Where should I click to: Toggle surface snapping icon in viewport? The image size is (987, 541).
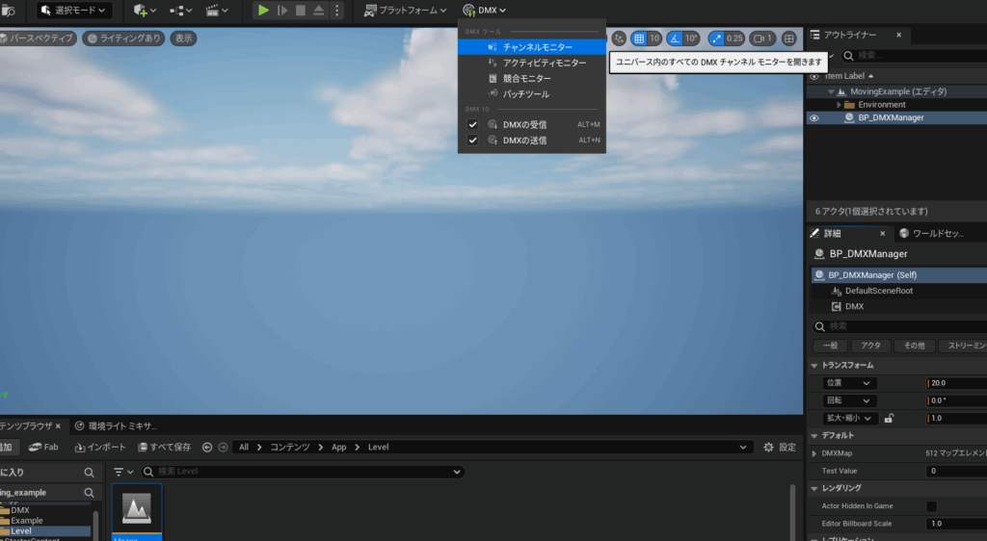pos(619,39)
